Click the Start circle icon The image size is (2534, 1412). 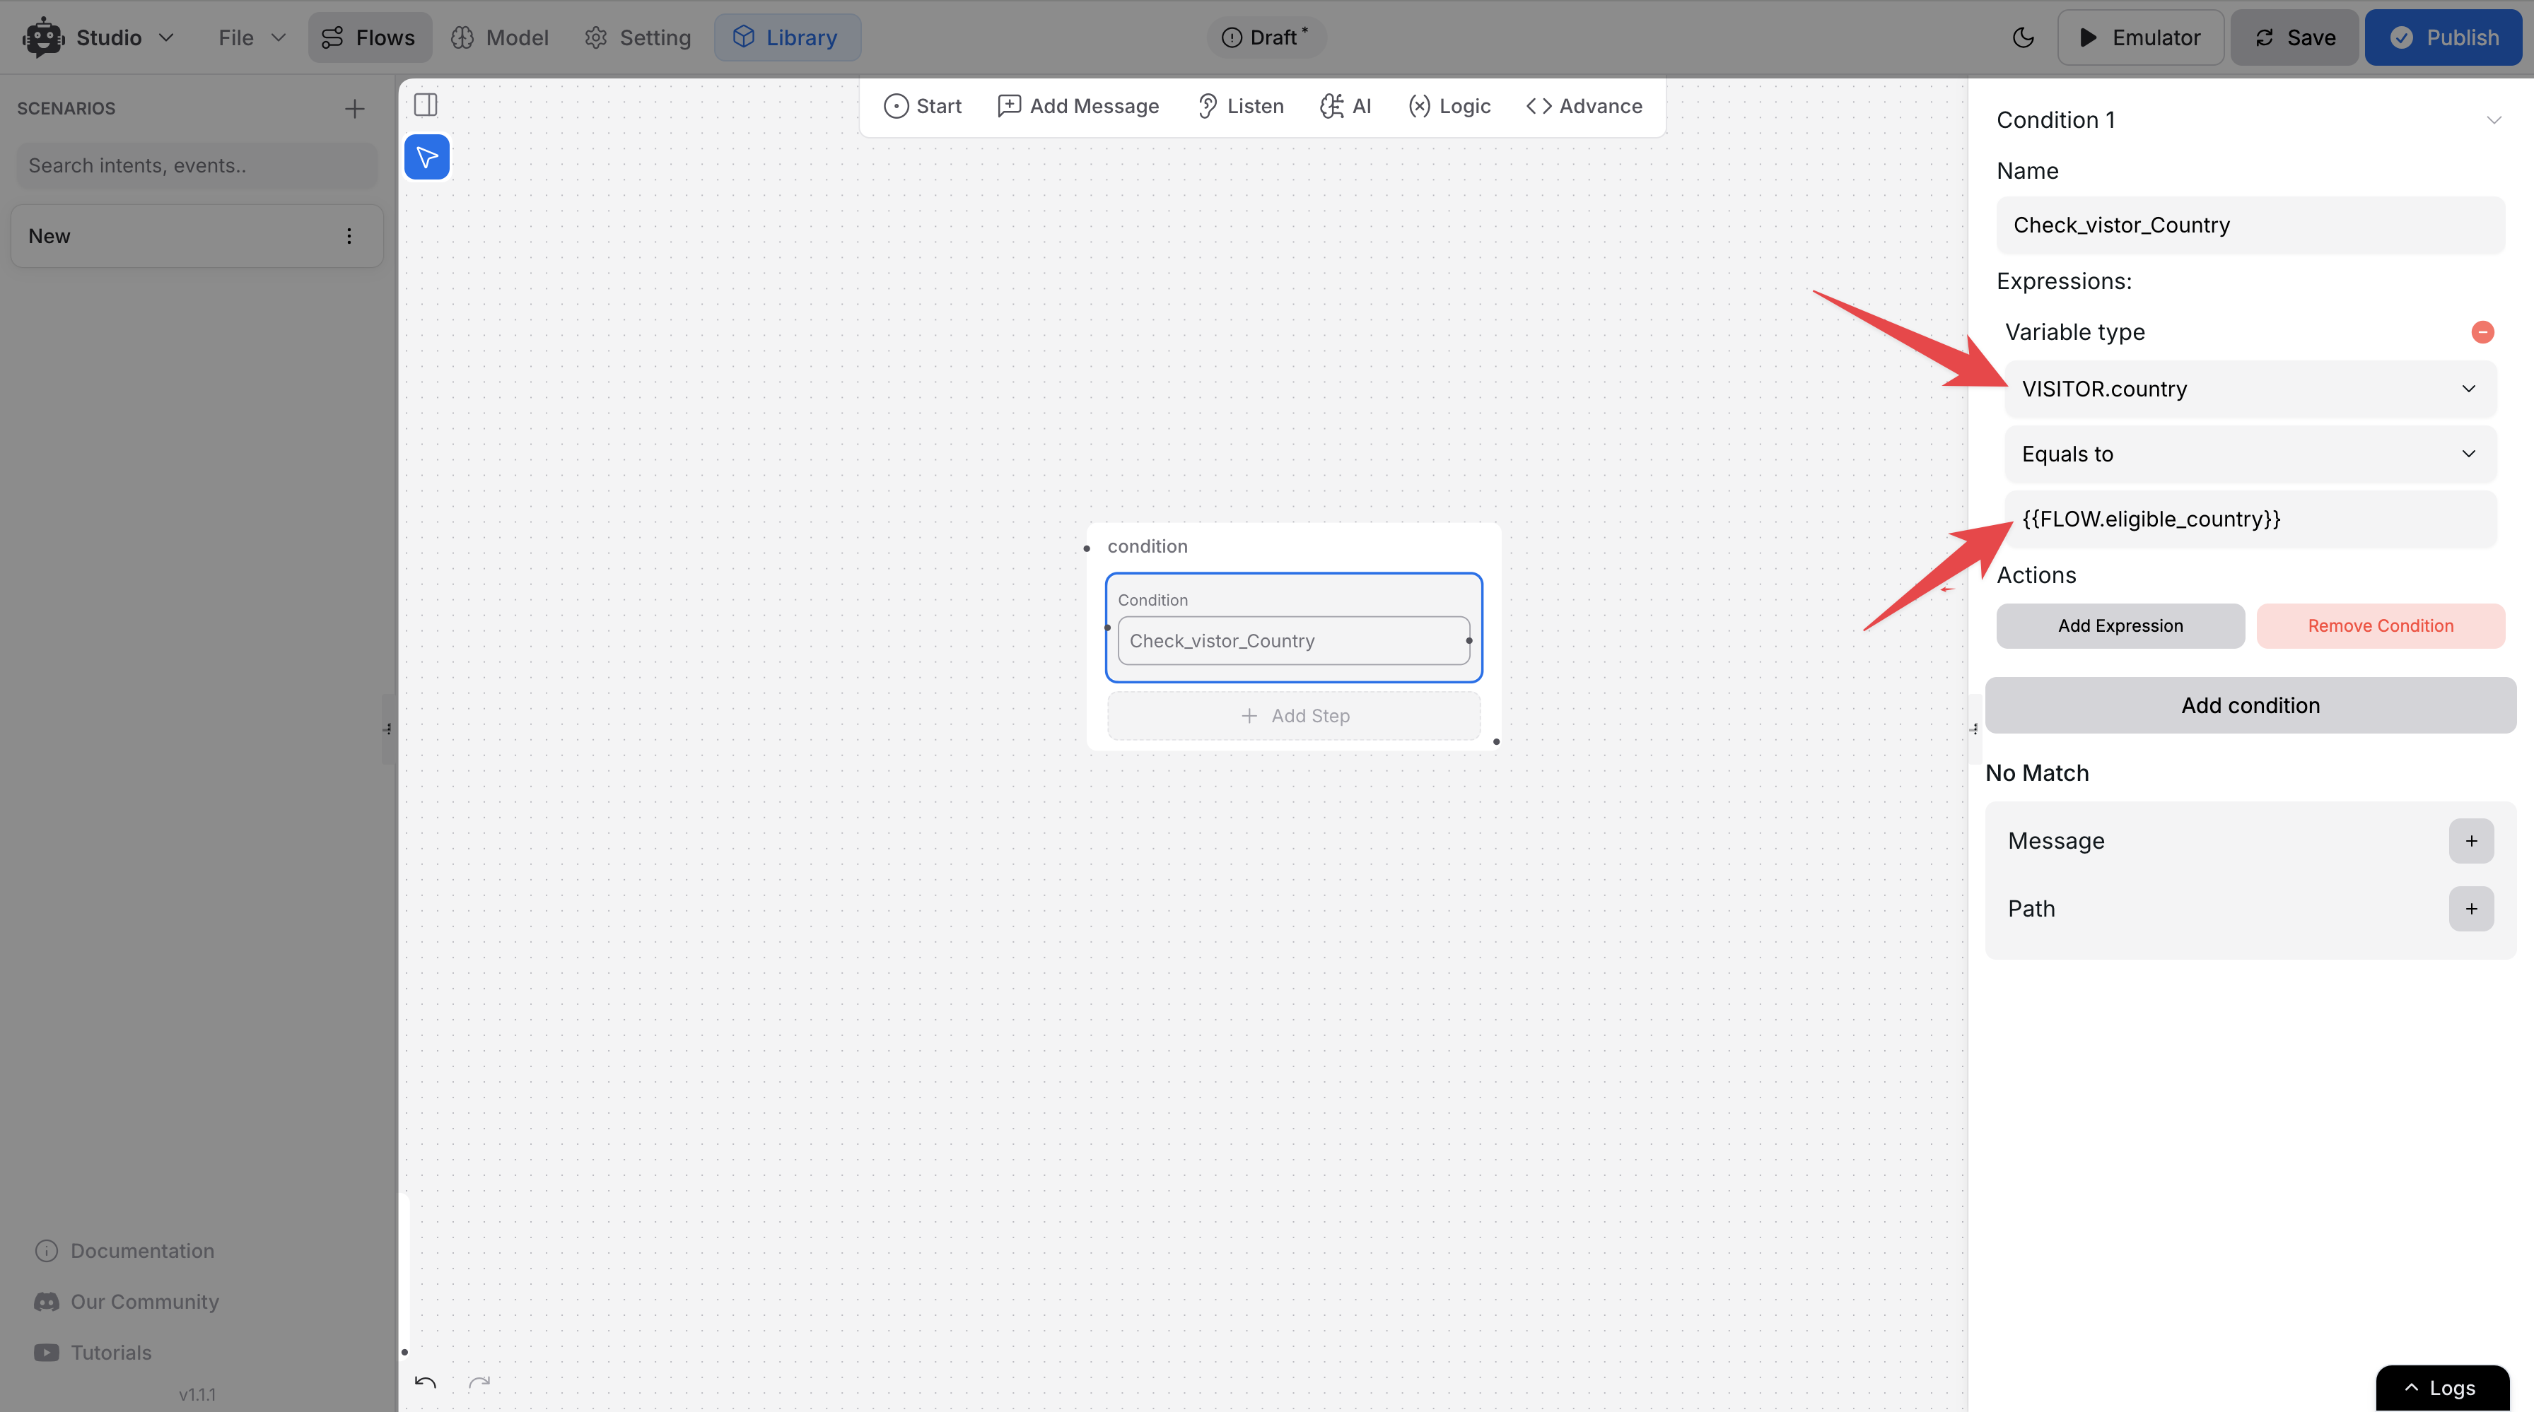(896, 106)
